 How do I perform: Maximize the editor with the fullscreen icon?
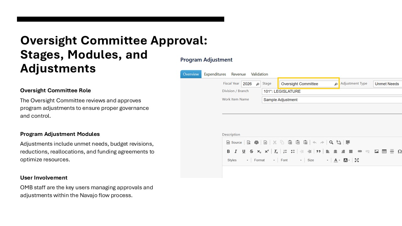tap(357, 160)
